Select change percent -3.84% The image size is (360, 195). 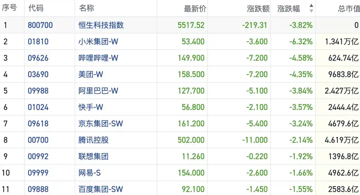click(301, 91)
